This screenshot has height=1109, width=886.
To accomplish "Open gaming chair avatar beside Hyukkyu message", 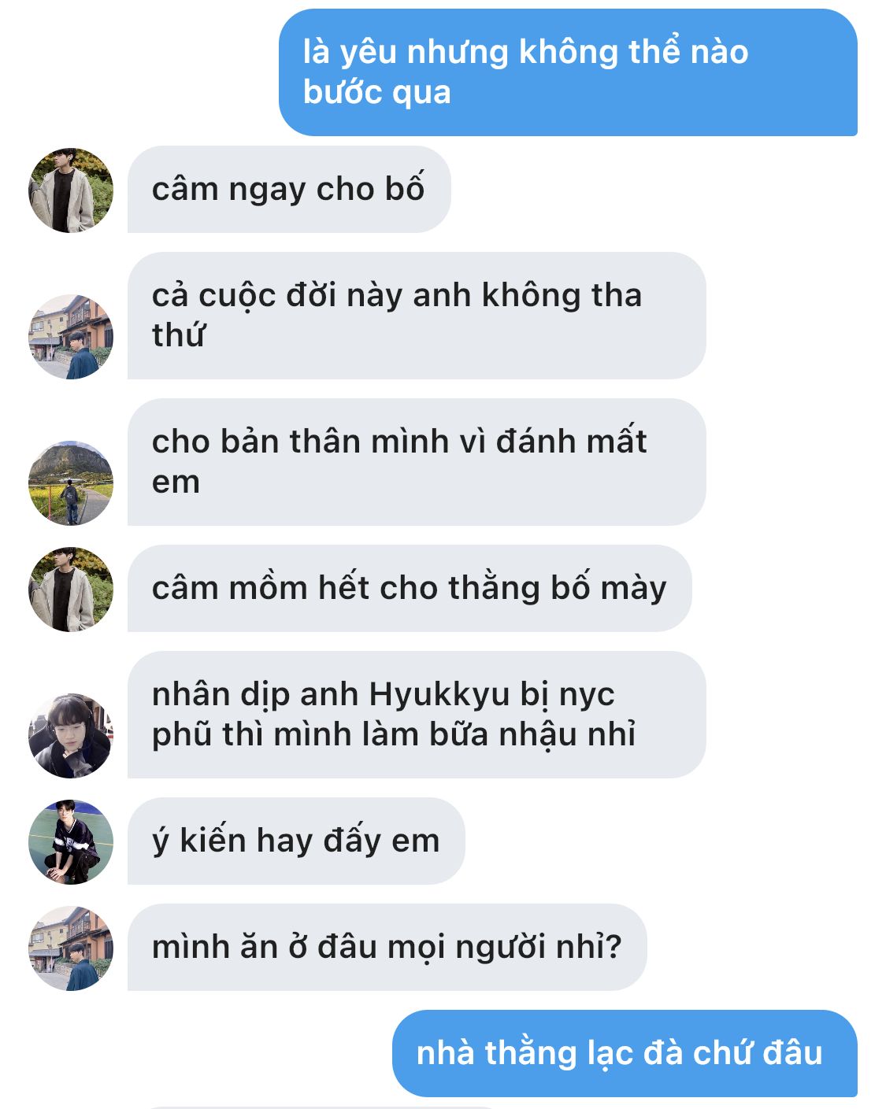I will (71, 735).
